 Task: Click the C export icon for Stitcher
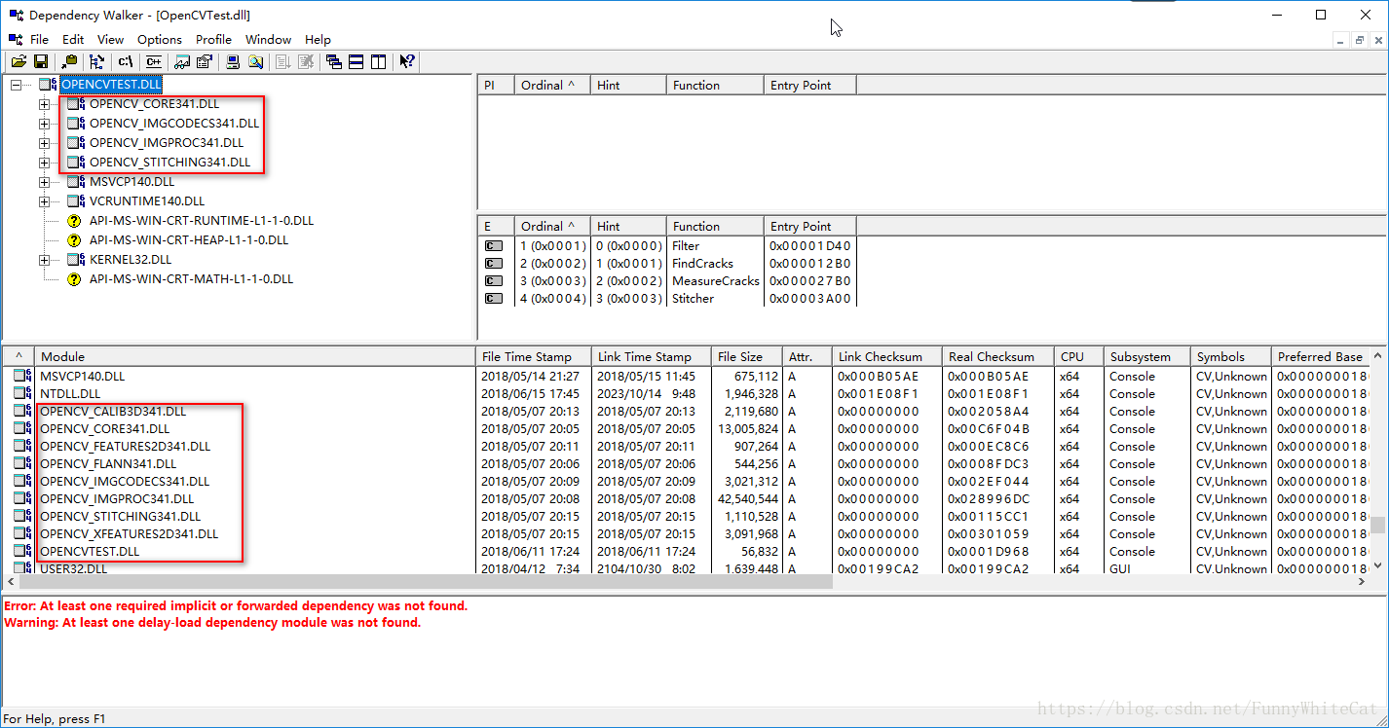494,299
